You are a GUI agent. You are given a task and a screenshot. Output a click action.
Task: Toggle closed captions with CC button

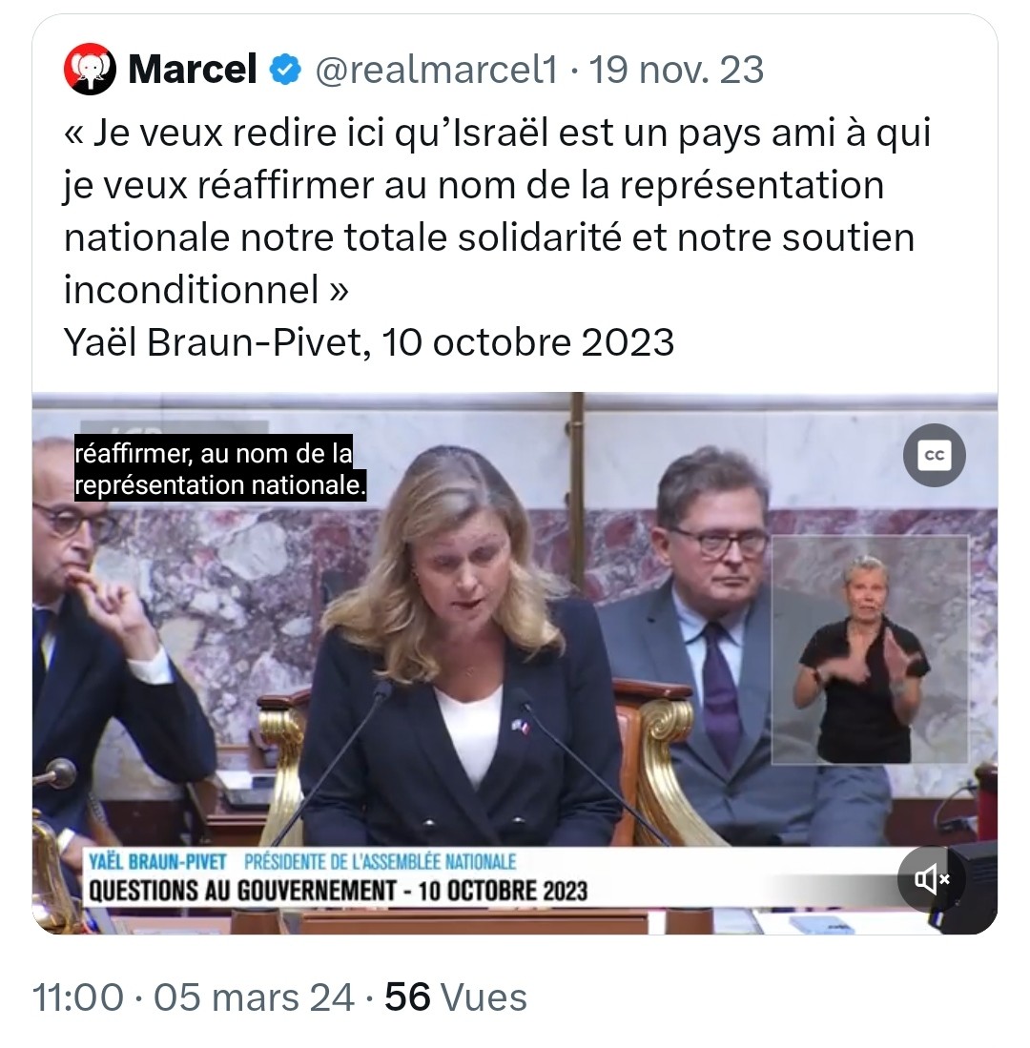coord(934,455)
